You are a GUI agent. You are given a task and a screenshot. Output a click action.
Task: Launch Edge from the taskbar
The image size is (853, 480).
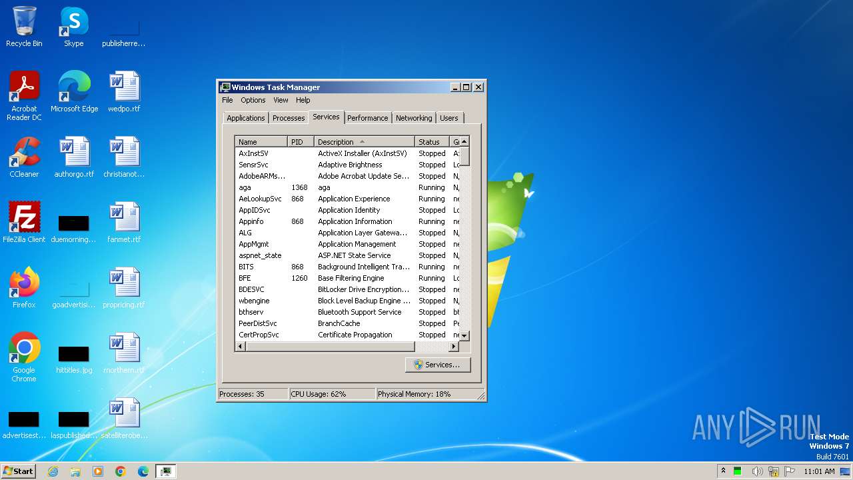(143, 471)
